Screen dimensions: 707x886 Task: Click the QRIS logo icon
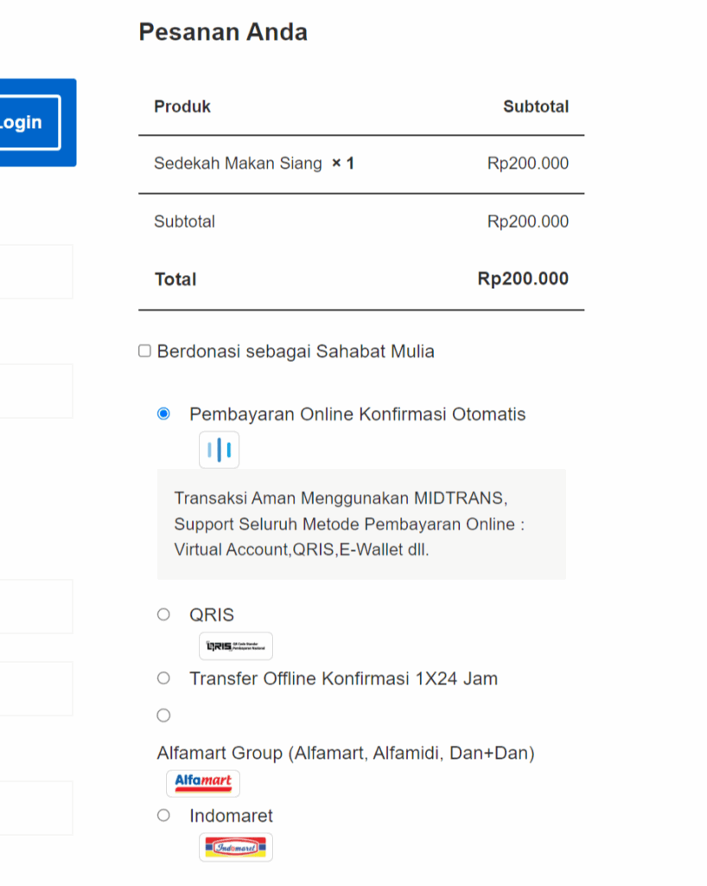[x=236, y=645]
